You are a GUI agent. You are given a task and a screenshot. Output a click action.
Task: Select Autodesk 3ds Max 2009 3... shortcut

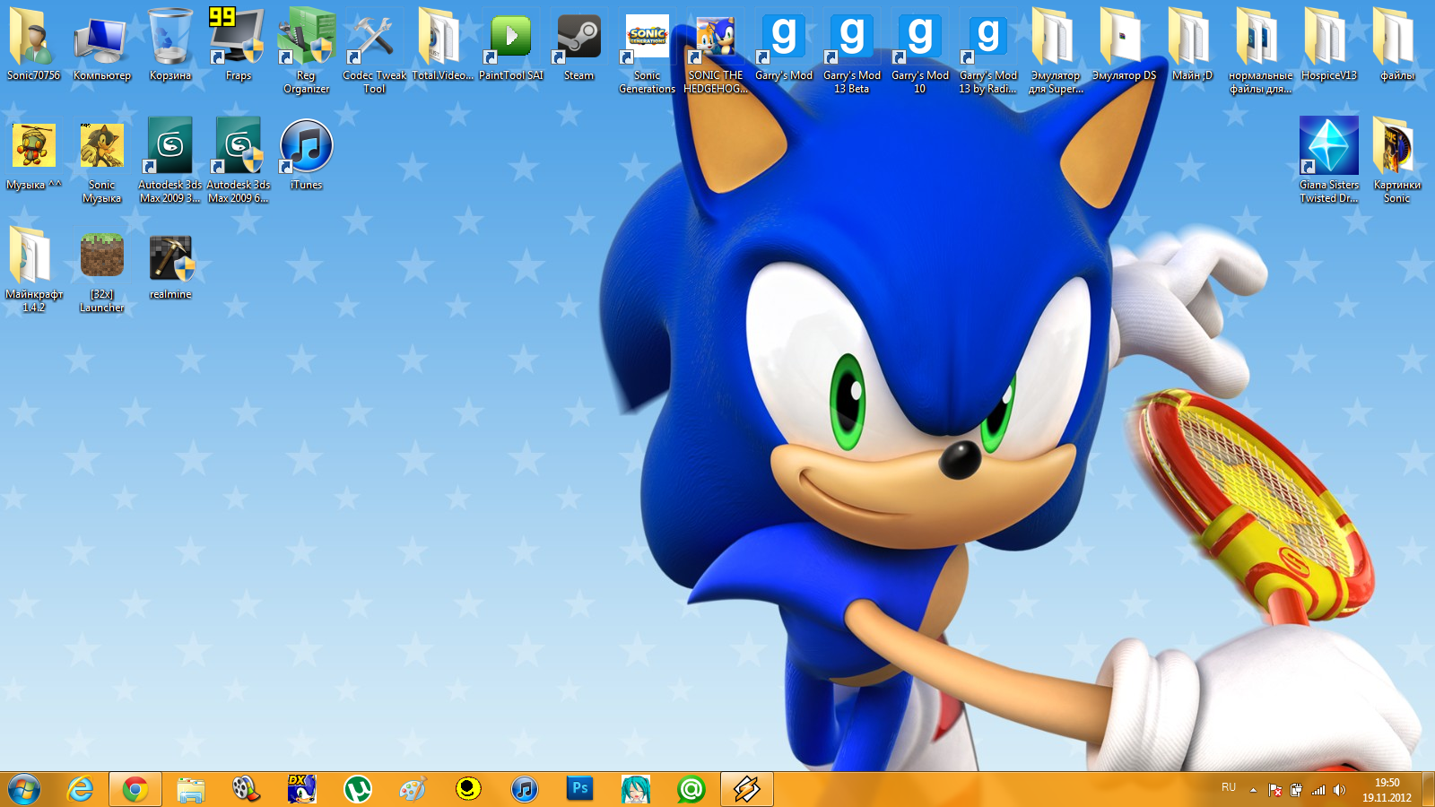pos(170,160)
